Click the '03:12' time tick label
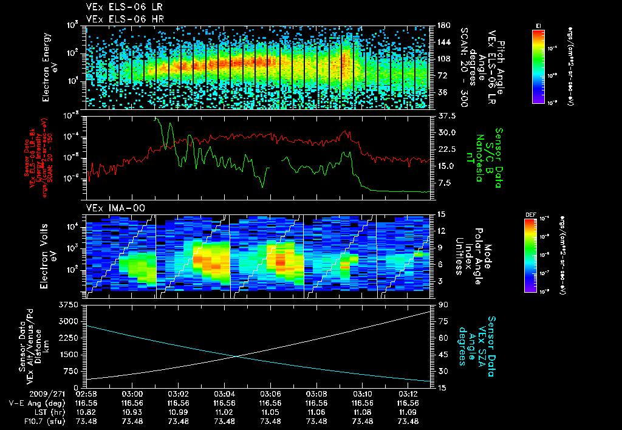The image size is (622, 430). [x=409, y=394]
